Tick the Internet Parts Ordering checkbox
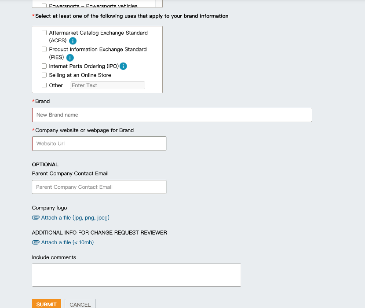The width and height of the screenshot is (365, 308). click(x=44, y=66)
